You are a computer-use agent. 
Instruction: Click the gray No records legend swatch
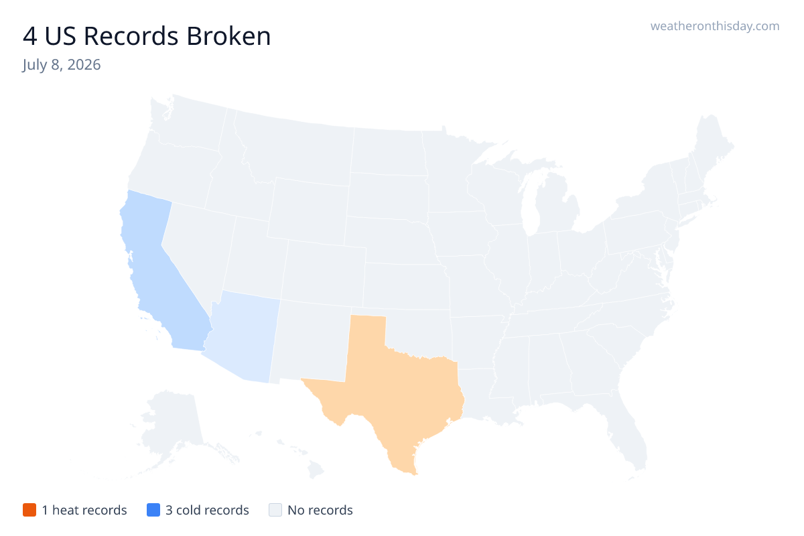point(275,510)
